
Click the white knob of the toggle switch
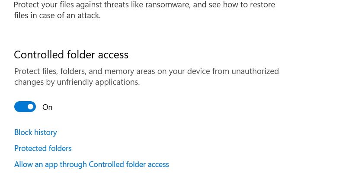point(30,107)
